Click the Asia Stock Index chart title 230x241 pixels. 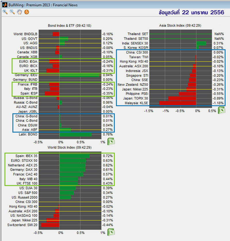click(180, 26)
